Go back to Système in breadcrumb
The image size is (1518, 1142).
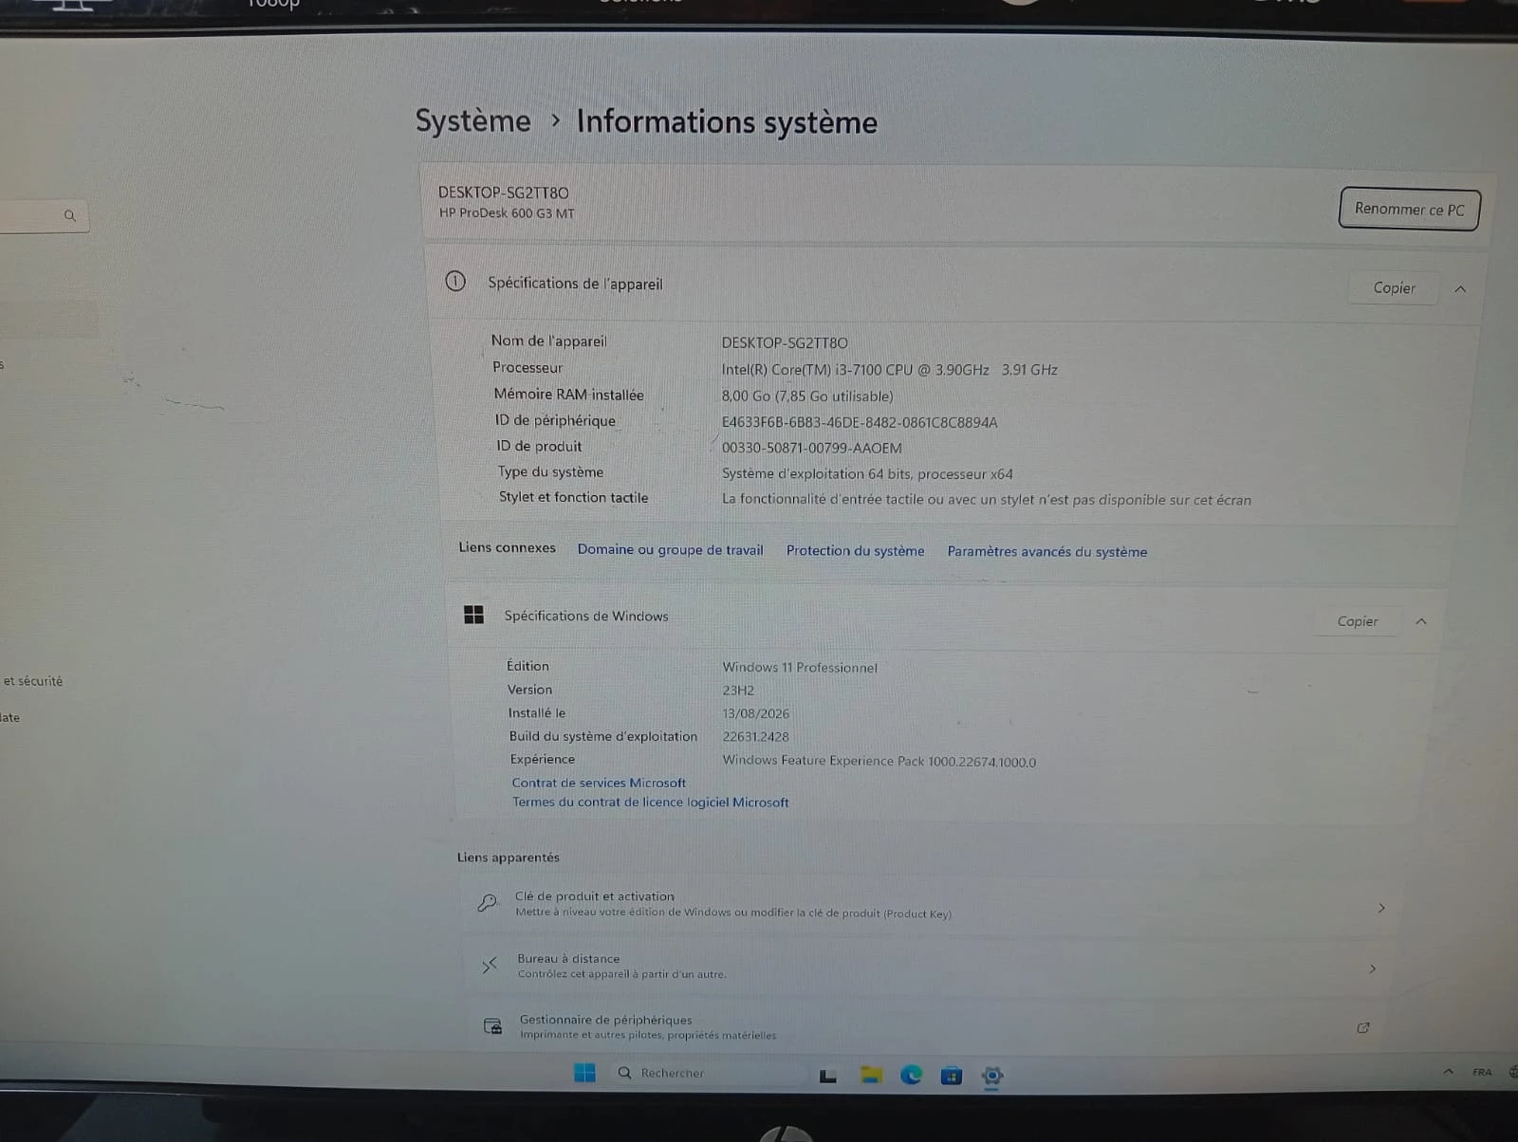[x=472, y=120]
